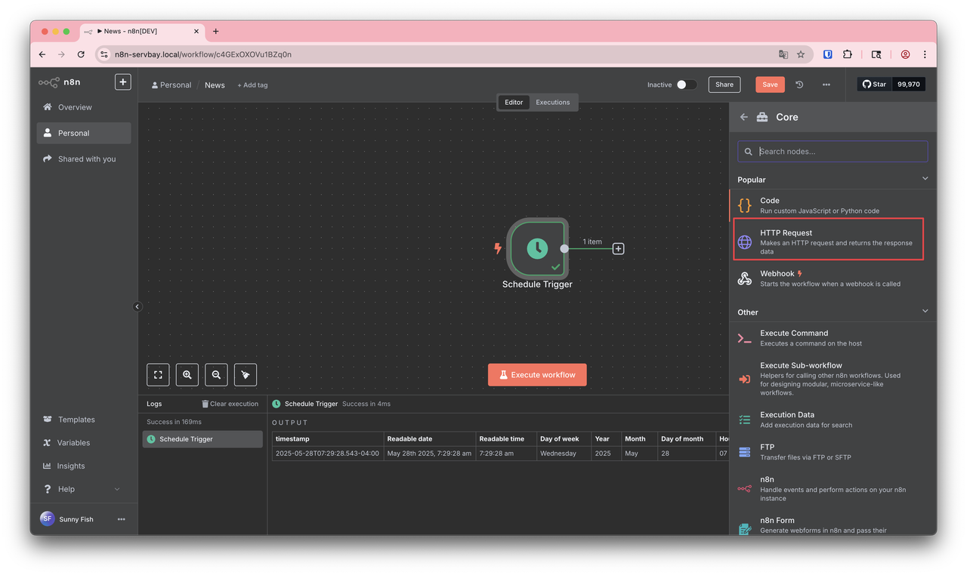Viewport: 967px width, 575px height.
Task: Open browser extensions menu
Action: tap(848, 54)
